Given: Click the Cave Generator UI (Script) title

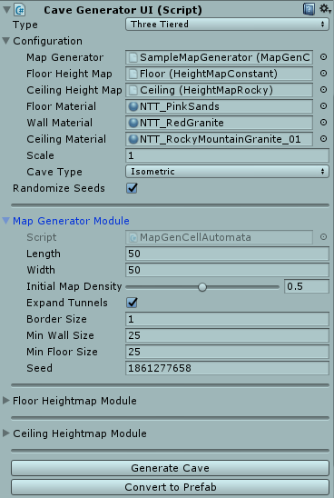Looking at the screenshot, I should tap(123, 10).
